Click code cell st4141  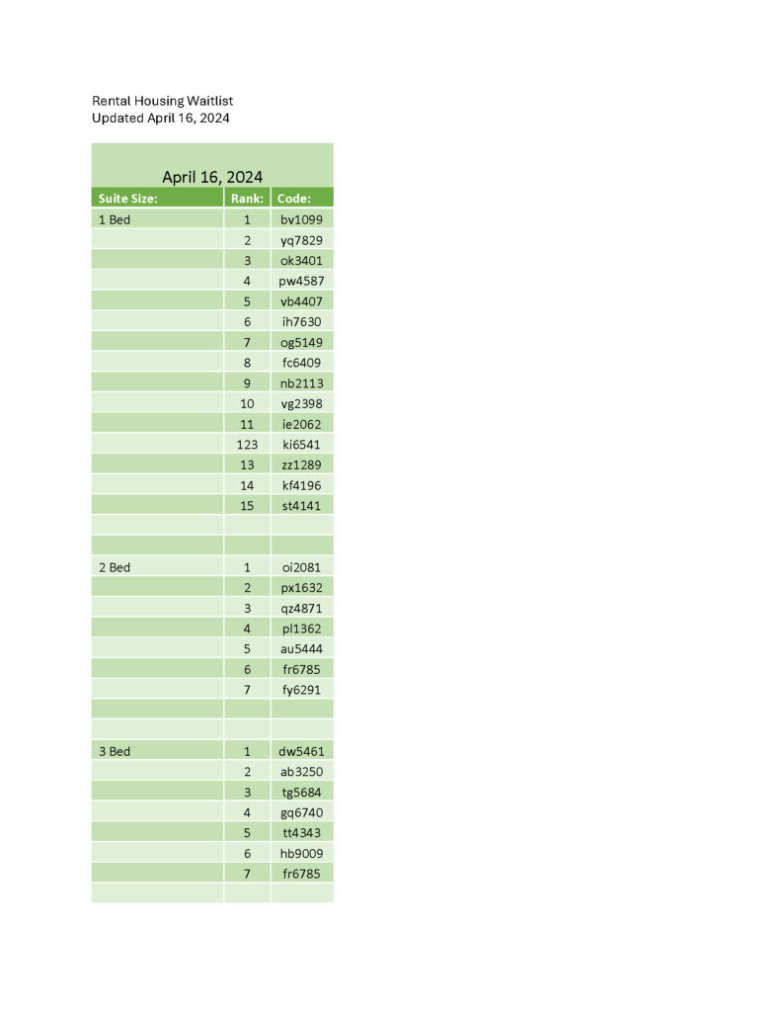(302, 505)
